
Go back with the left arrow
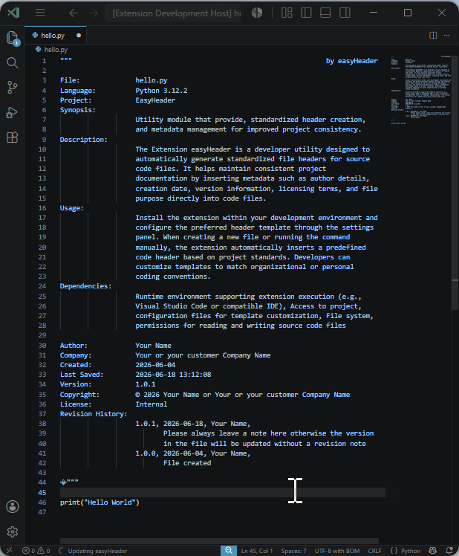click(74, 13)
